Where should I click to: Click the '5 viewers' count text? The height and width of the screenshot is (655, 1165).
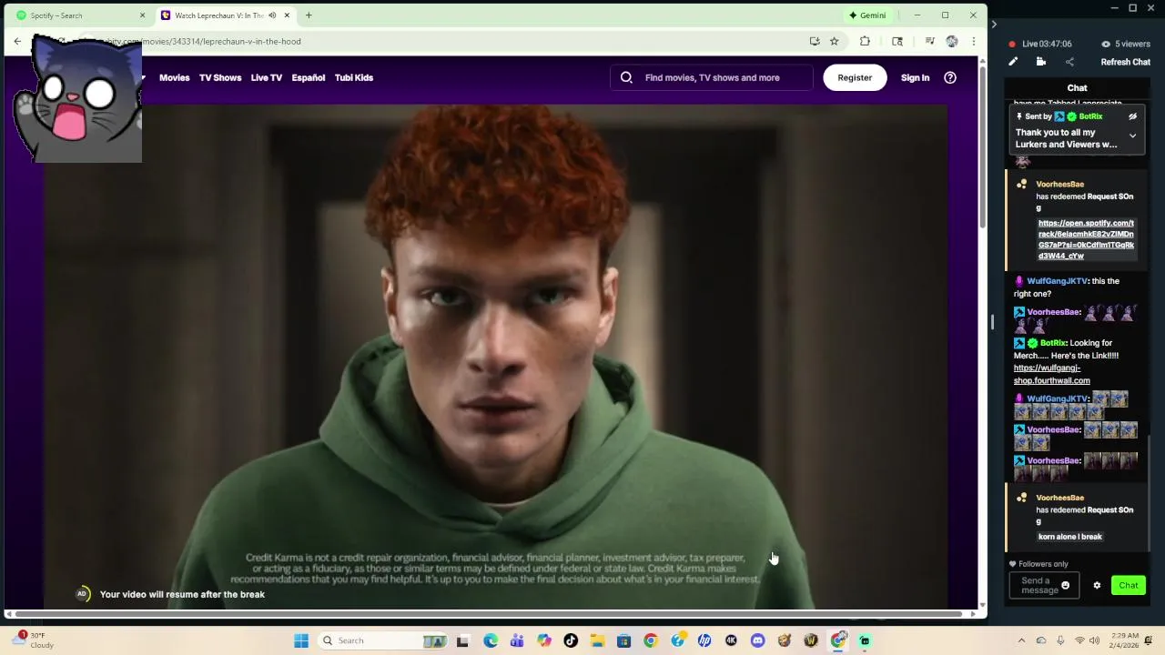click(1132, 44)
